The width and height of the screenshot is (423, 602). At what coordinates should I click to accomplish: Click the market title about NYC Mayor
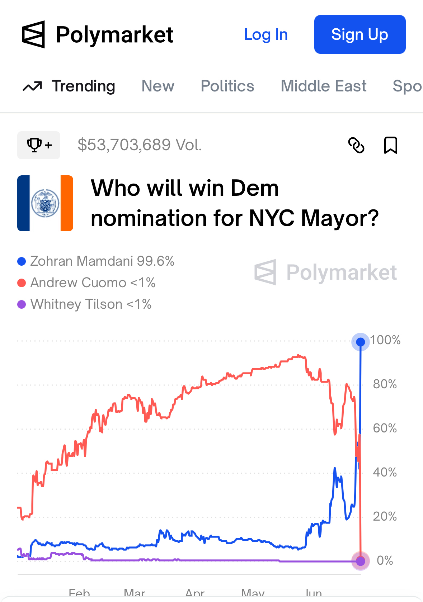coord(235,203)
